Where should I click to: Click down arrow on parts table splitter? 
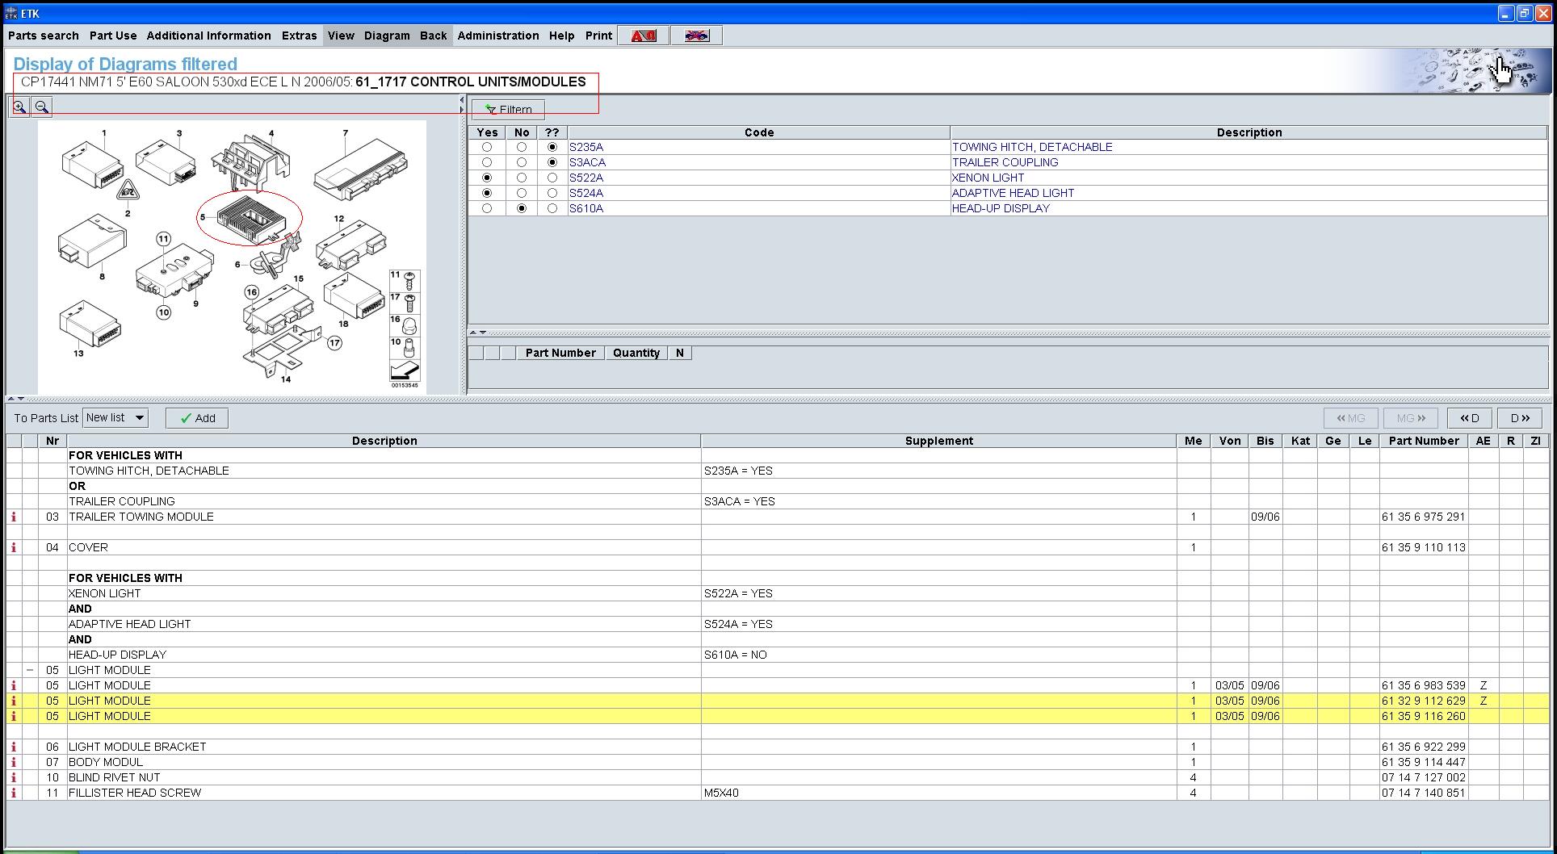click(20, 398)
